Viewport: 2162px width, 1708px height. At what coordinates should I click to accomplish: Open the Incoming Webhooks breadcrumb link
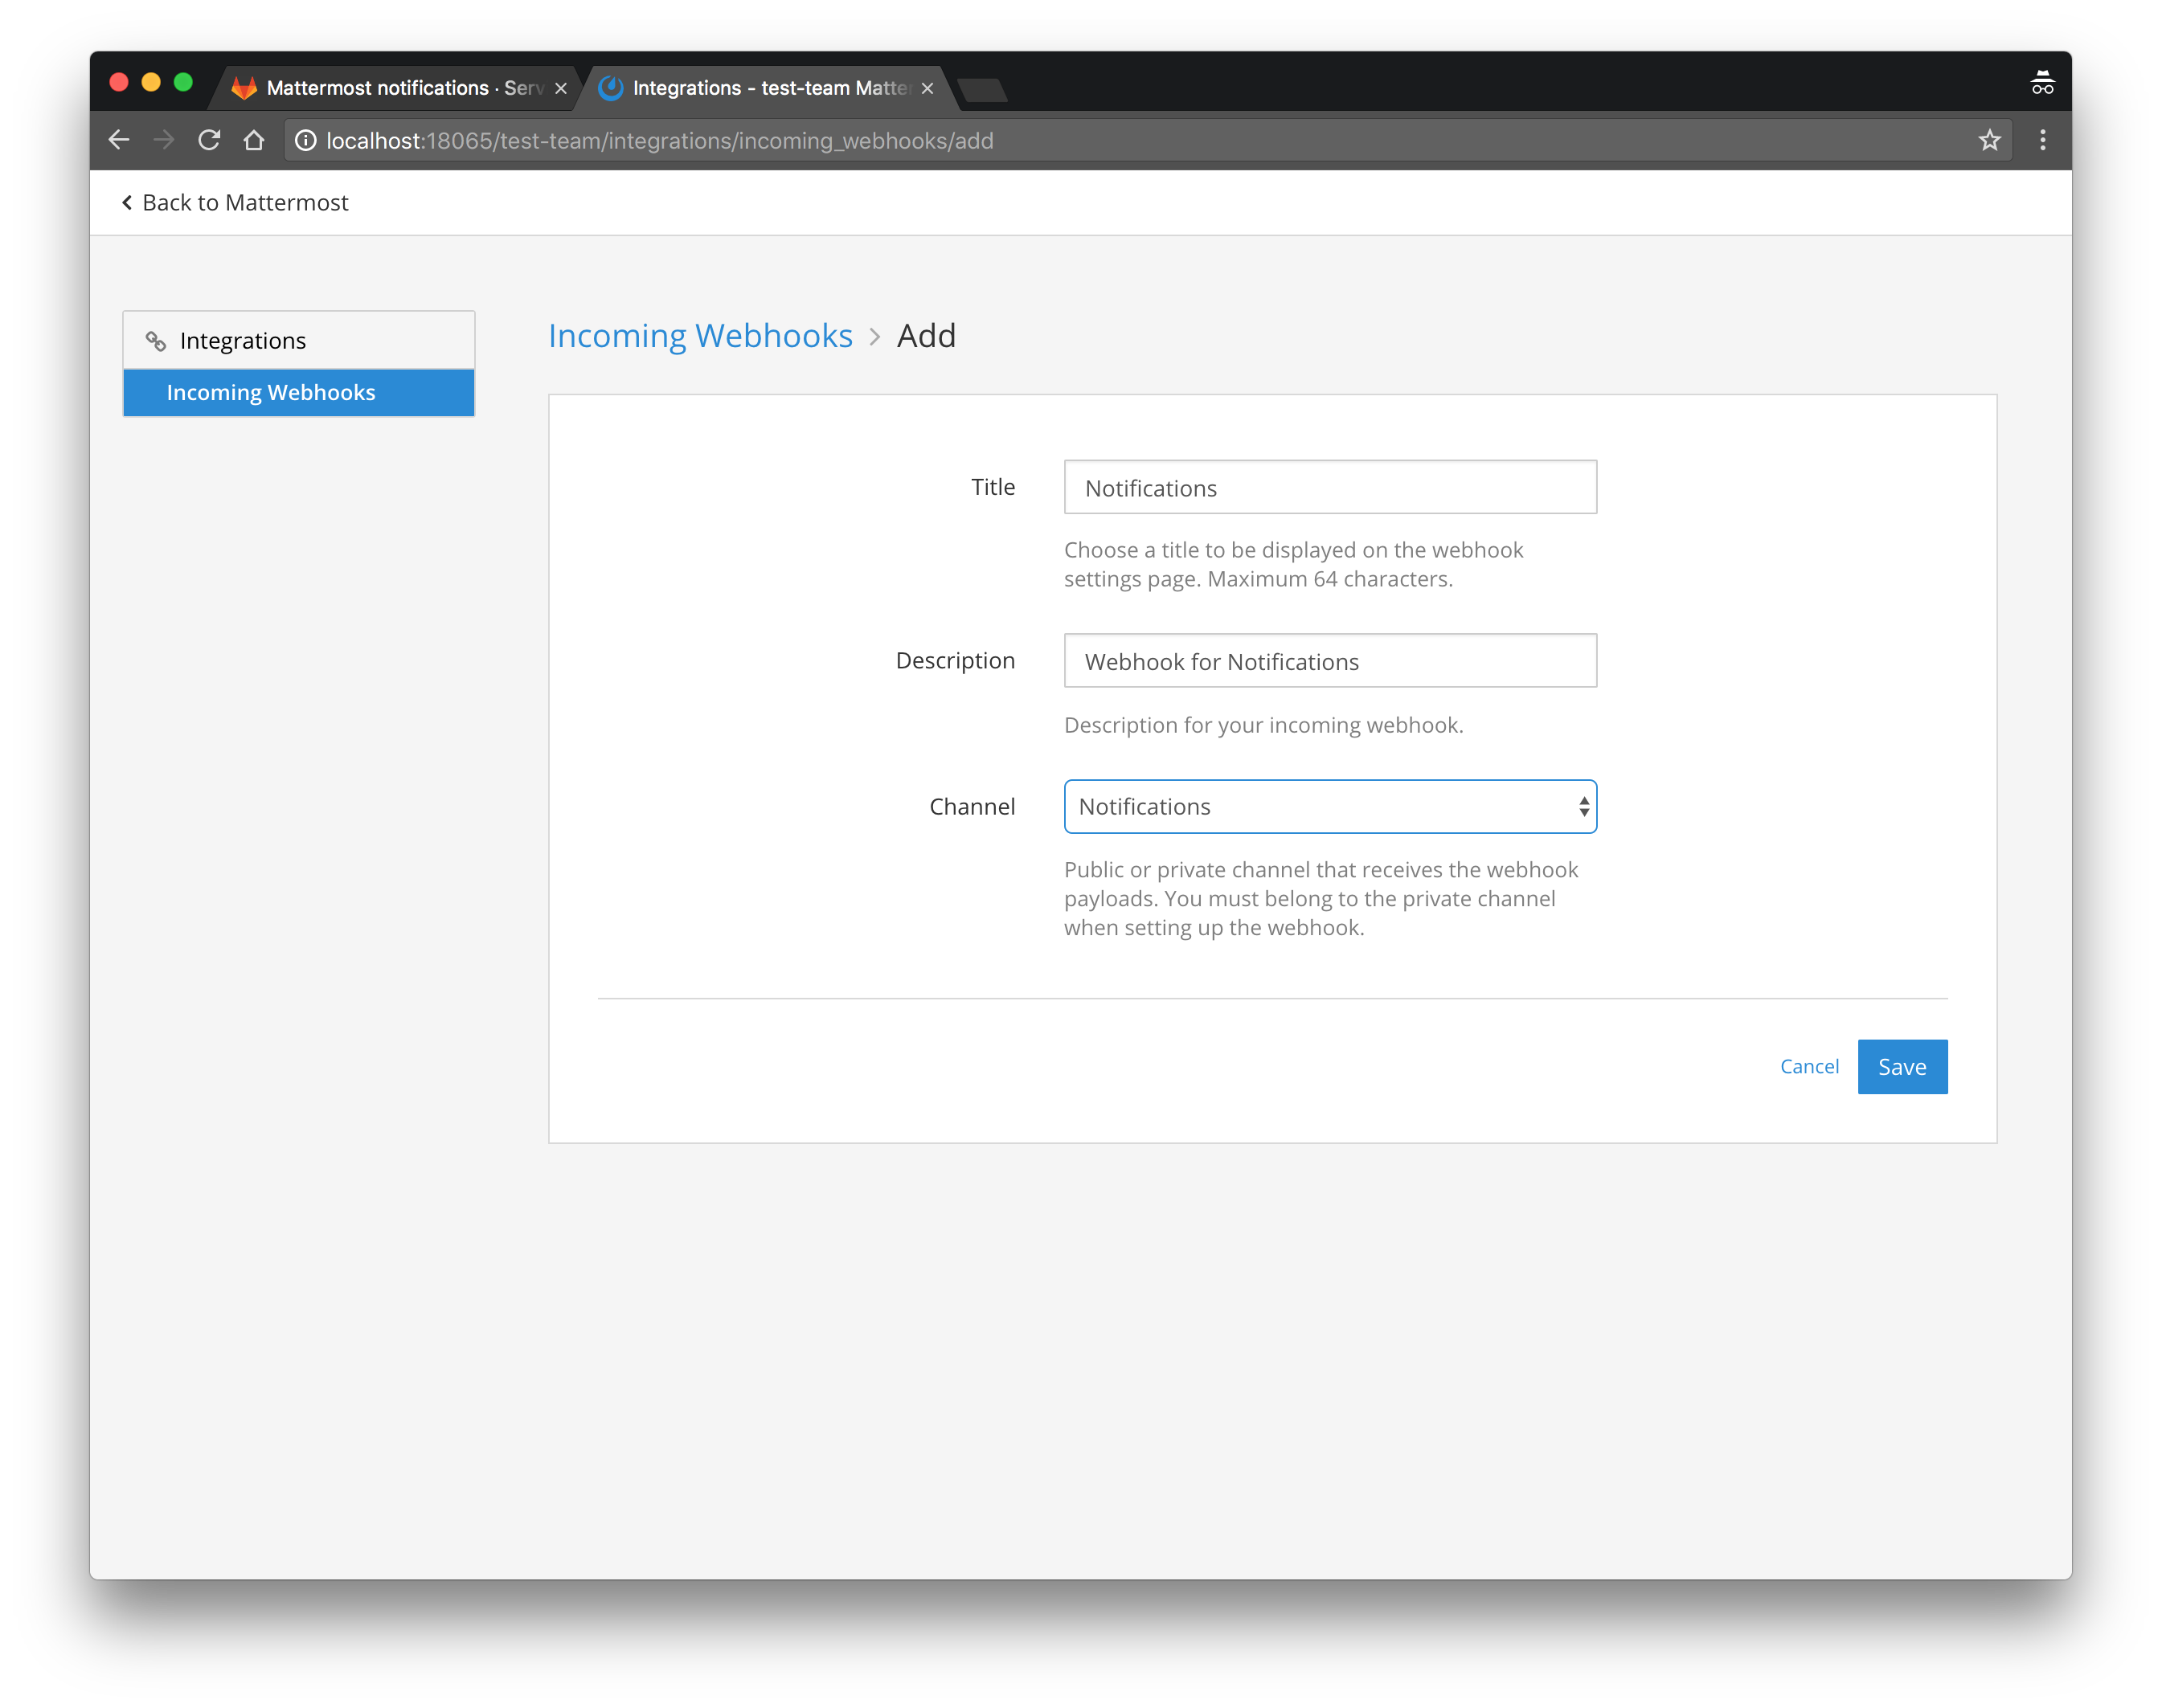(x=700, y=335)
